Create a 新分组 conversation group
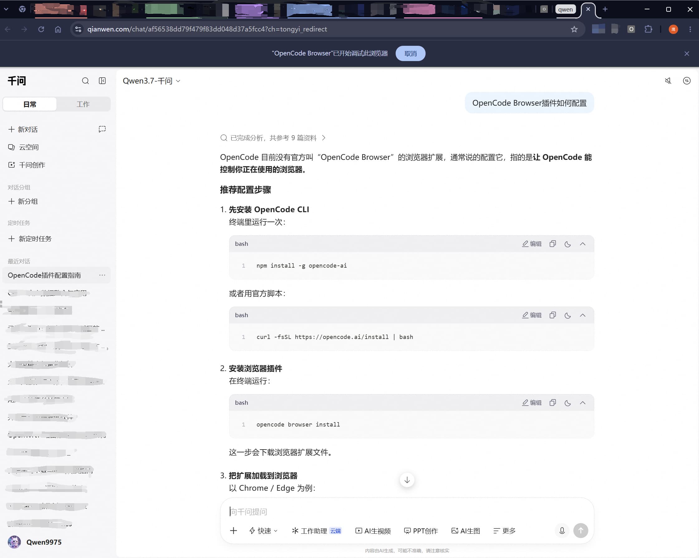This screenshot has height=558, width=699. (x=23, y=201)
